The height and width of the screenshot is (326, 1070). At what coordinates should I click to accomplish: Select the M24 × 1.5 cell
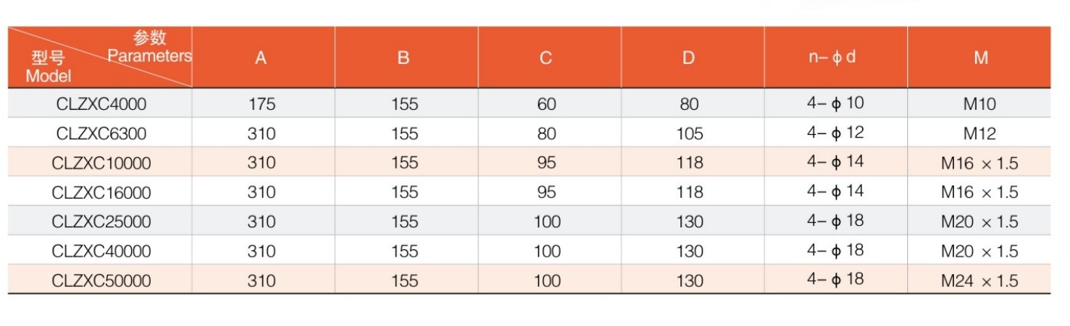[x=979, y=281]
